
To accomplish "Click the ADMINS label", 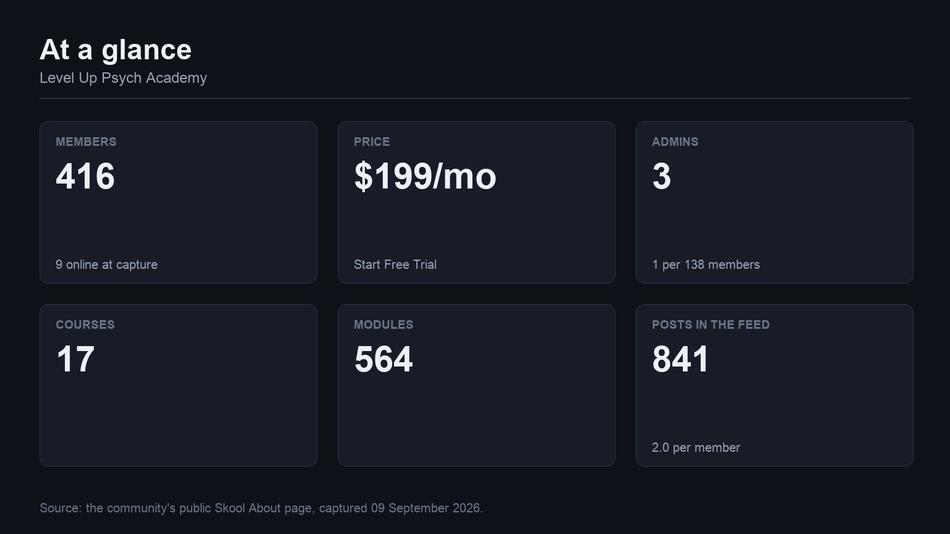I will (x=675, y=142).
